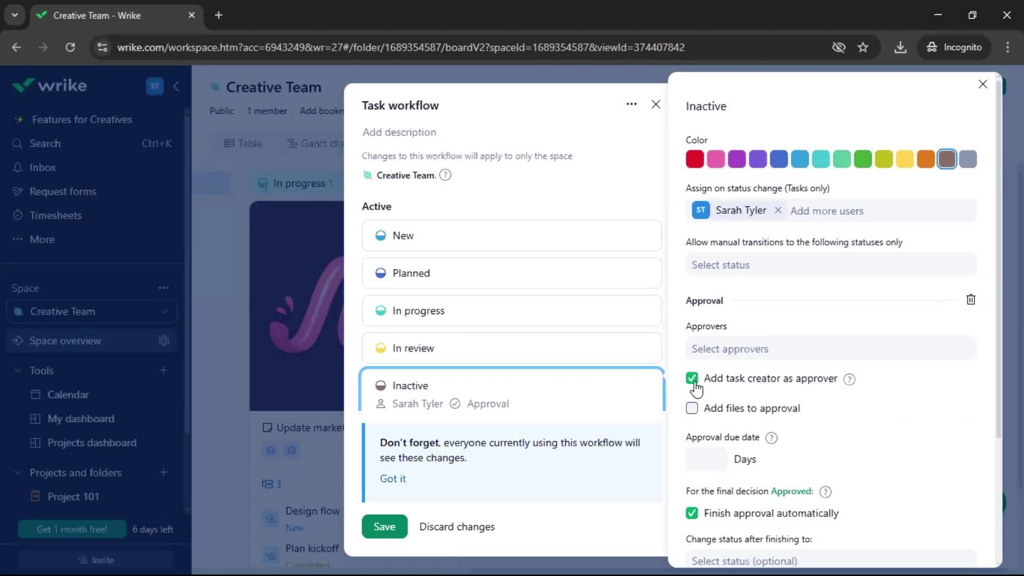Select the In review workflow status
Viewport: 1024px width, 576px height.
[x=511, y=348]
